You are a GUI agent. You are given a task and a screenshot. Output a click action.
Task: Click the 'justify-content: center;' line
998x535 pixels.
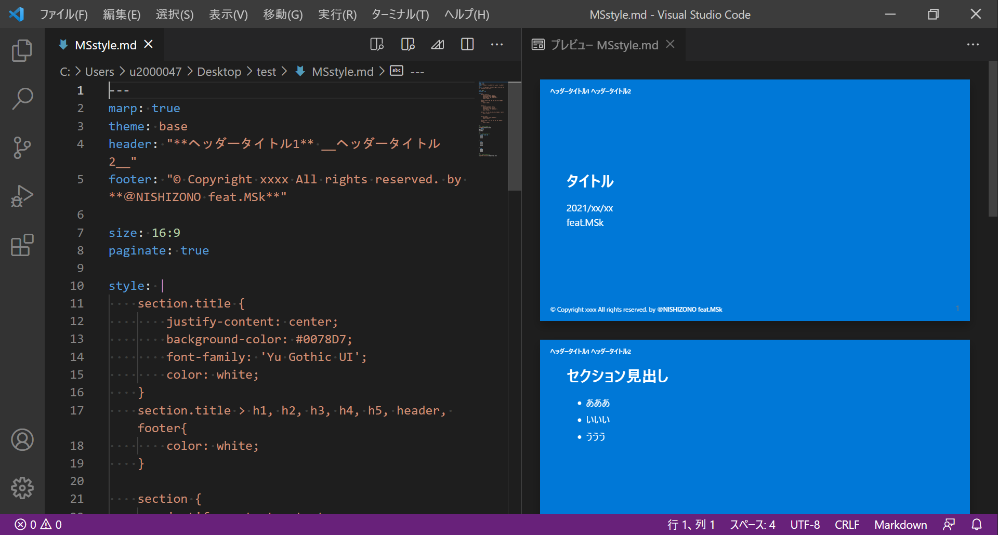252,322
